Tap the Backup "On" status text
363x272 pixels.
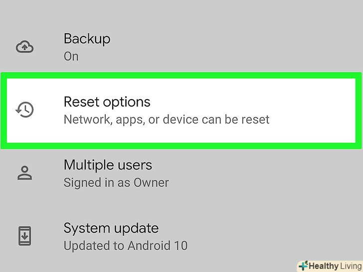71,56
